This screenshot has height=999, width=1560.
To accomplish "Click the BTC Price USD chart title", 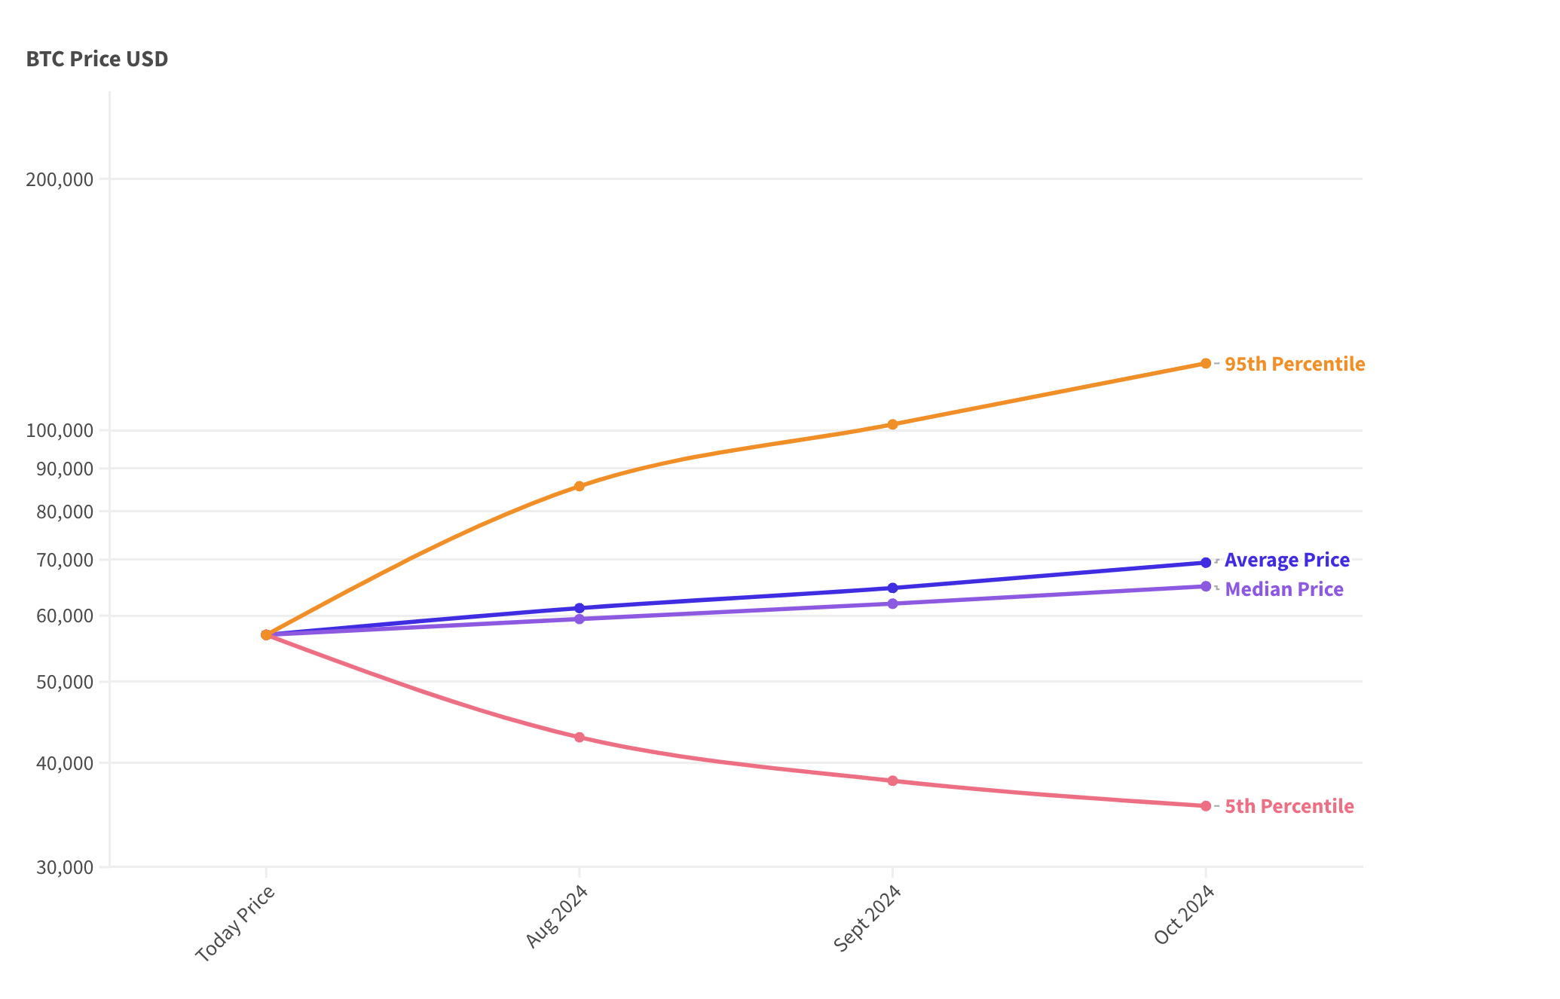I will [x=97, y=59].
